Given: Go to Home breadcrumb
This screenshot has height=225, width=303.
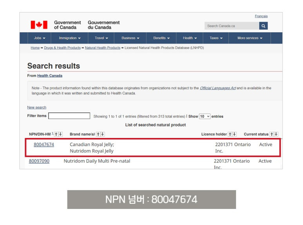Looking at the screenshot, I should tap(35, 48).
